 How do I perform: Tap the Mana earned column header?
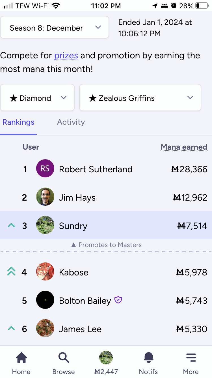click(x=184, y=147)
